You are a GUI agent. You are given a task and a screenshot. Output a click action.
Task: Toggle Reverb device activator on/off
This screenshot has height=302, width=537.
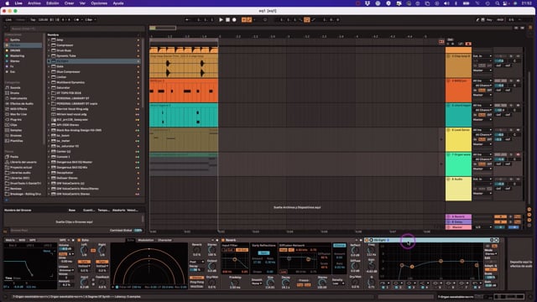222,240
